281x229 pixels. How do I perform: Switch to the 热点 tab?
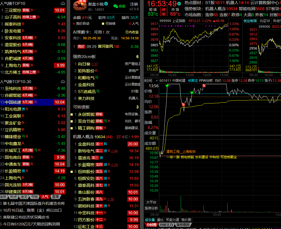[13, 197]
